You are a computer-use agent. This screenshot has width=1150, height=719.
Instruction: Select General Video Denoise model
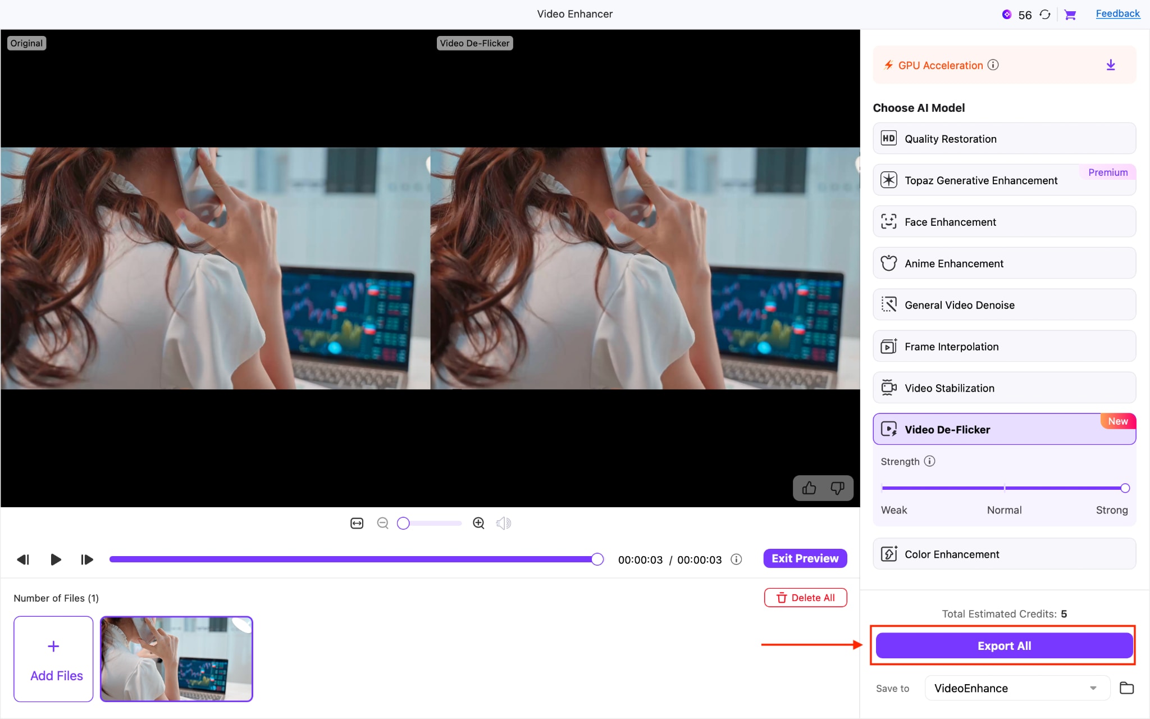pos(1004,305)
